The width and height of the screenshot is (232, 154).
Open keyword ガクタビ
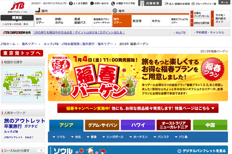coord(31,126)
